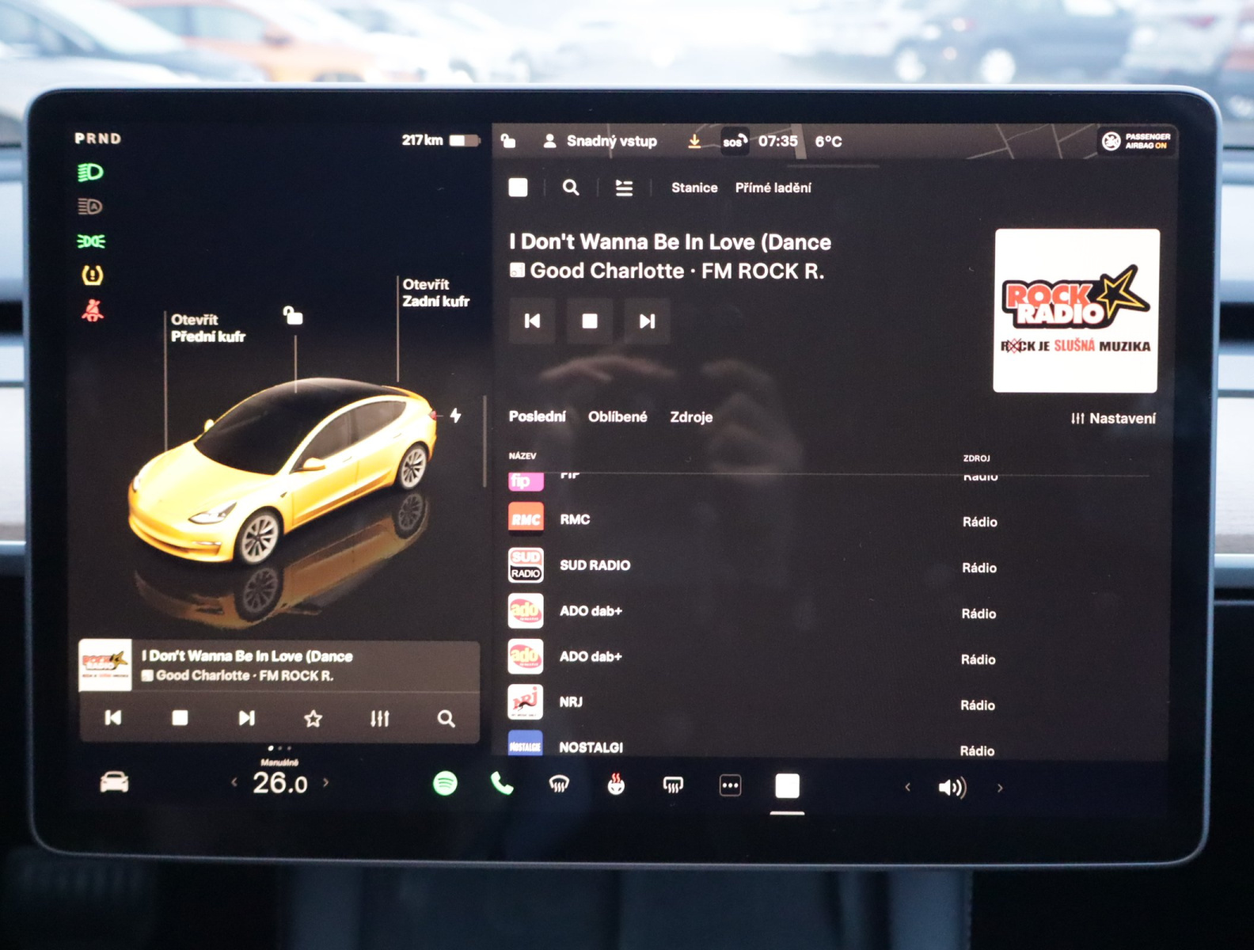Open equalizer icon in the mini player
This screenshot has height=950, width=1254.
380,718
